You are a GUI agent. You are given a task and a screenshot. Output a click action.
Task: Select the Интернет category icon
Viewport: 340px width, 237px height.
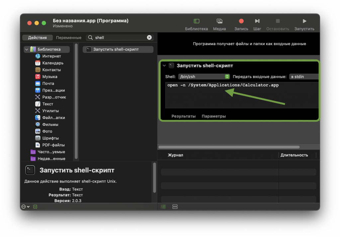click(38, 56)
